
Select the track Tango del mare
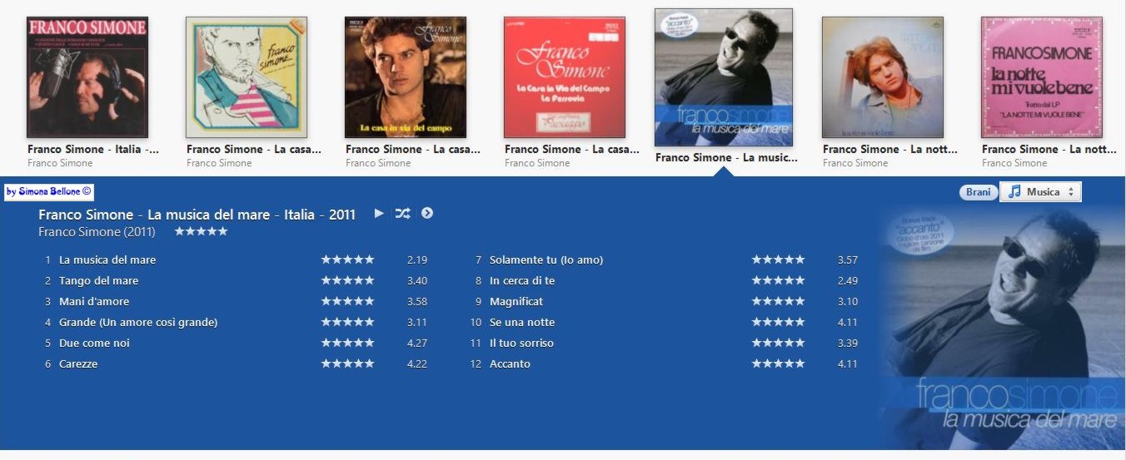pyautogui.click(x=98, y=280)
